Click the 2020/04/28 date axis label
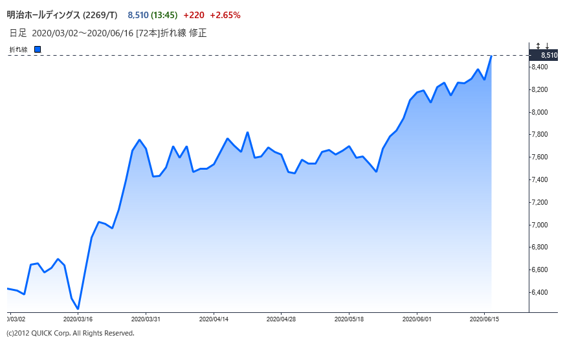 click(281, 319)
